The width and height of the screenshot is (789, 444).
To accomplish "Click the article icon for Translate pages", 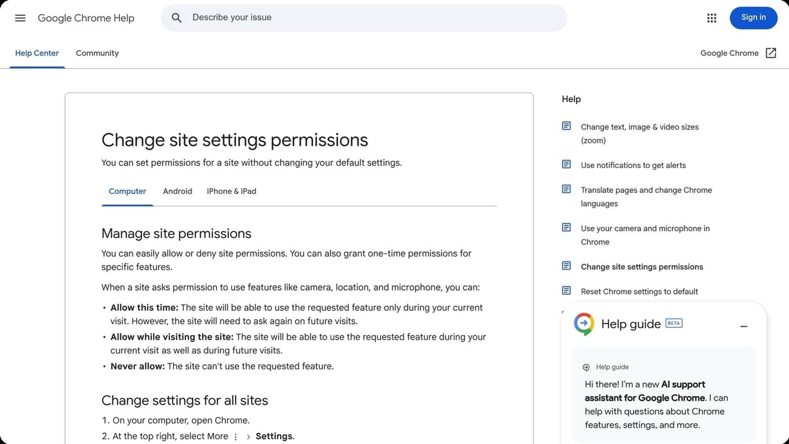I will point(566,189).
